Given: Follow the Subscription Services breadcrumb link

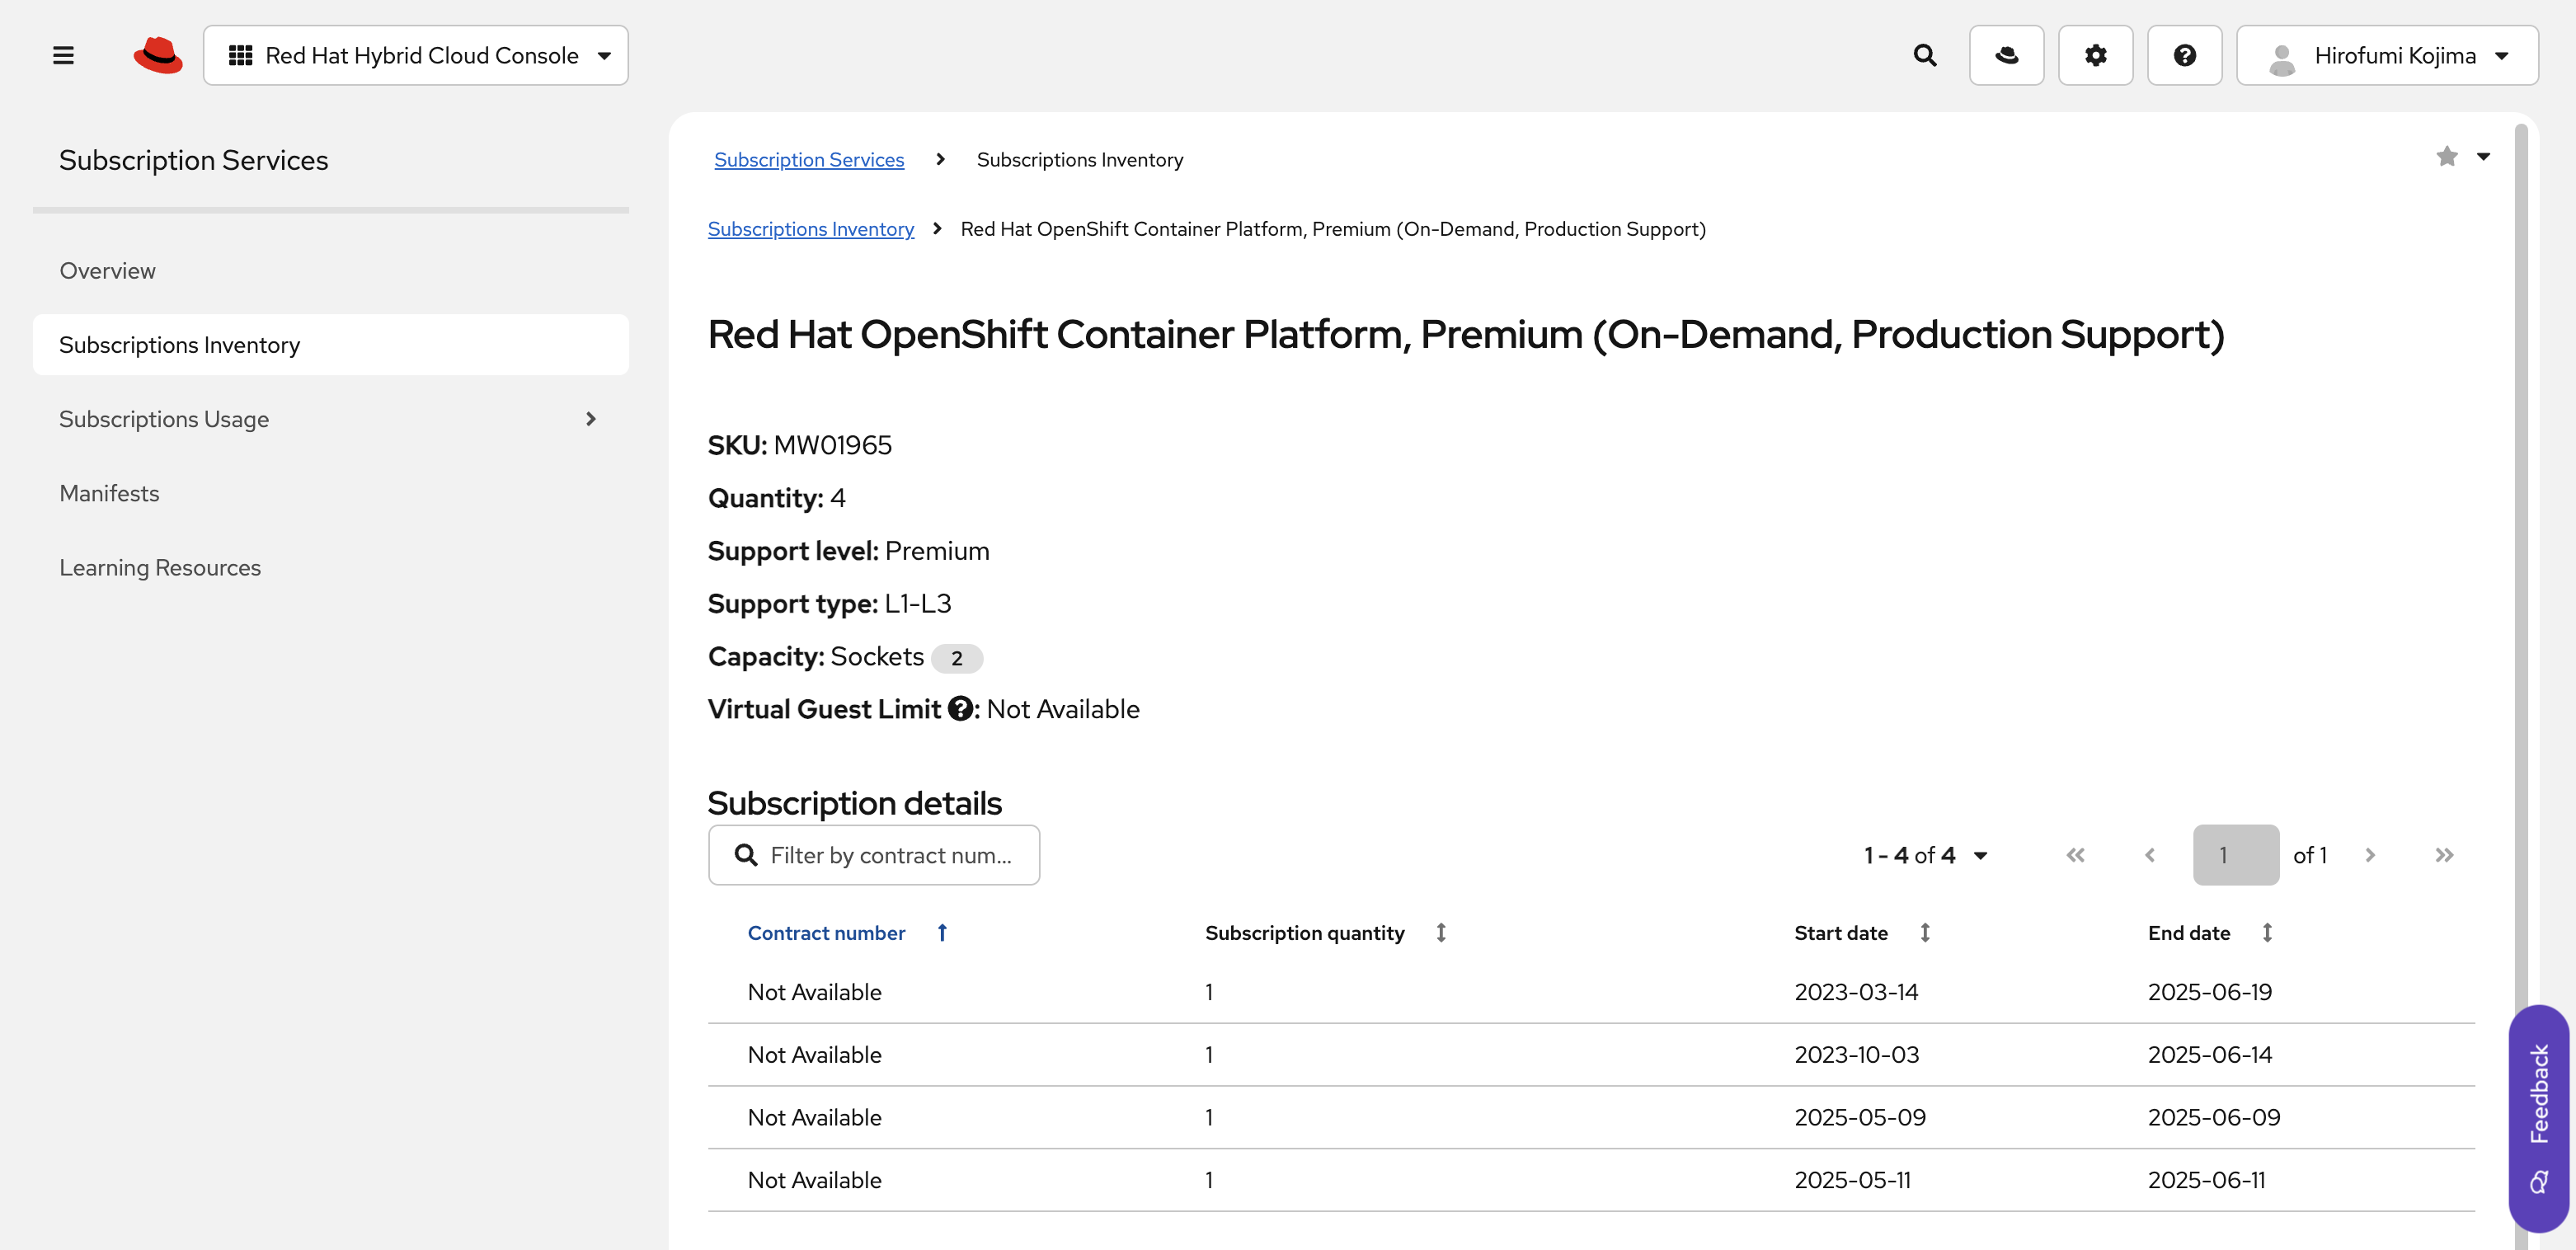Looking at the screenshot, I should point(808,159).
